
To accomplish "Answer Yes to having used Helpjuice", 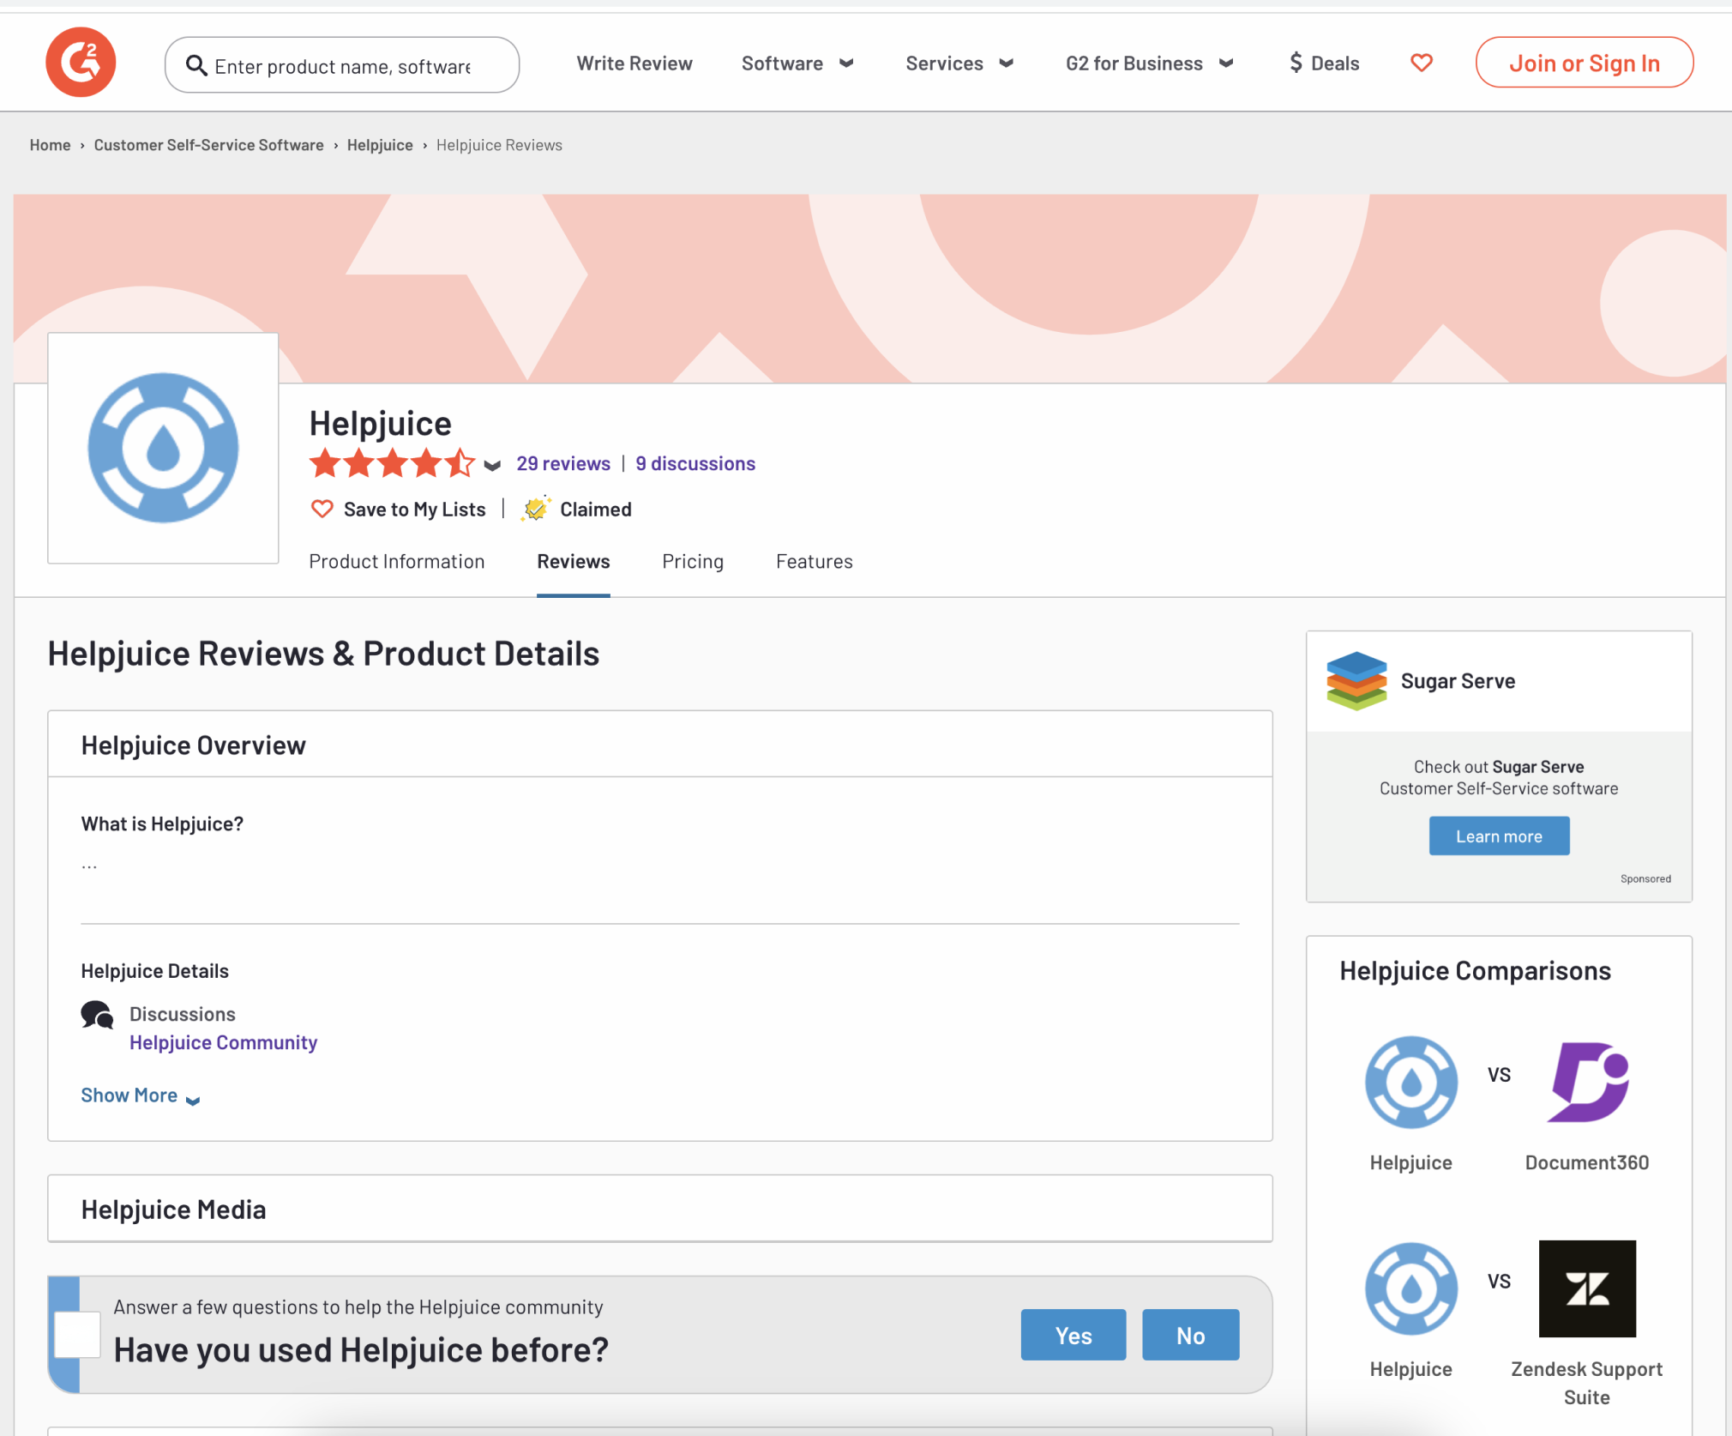I will pyautogui.click(x=1073, y=1336).
